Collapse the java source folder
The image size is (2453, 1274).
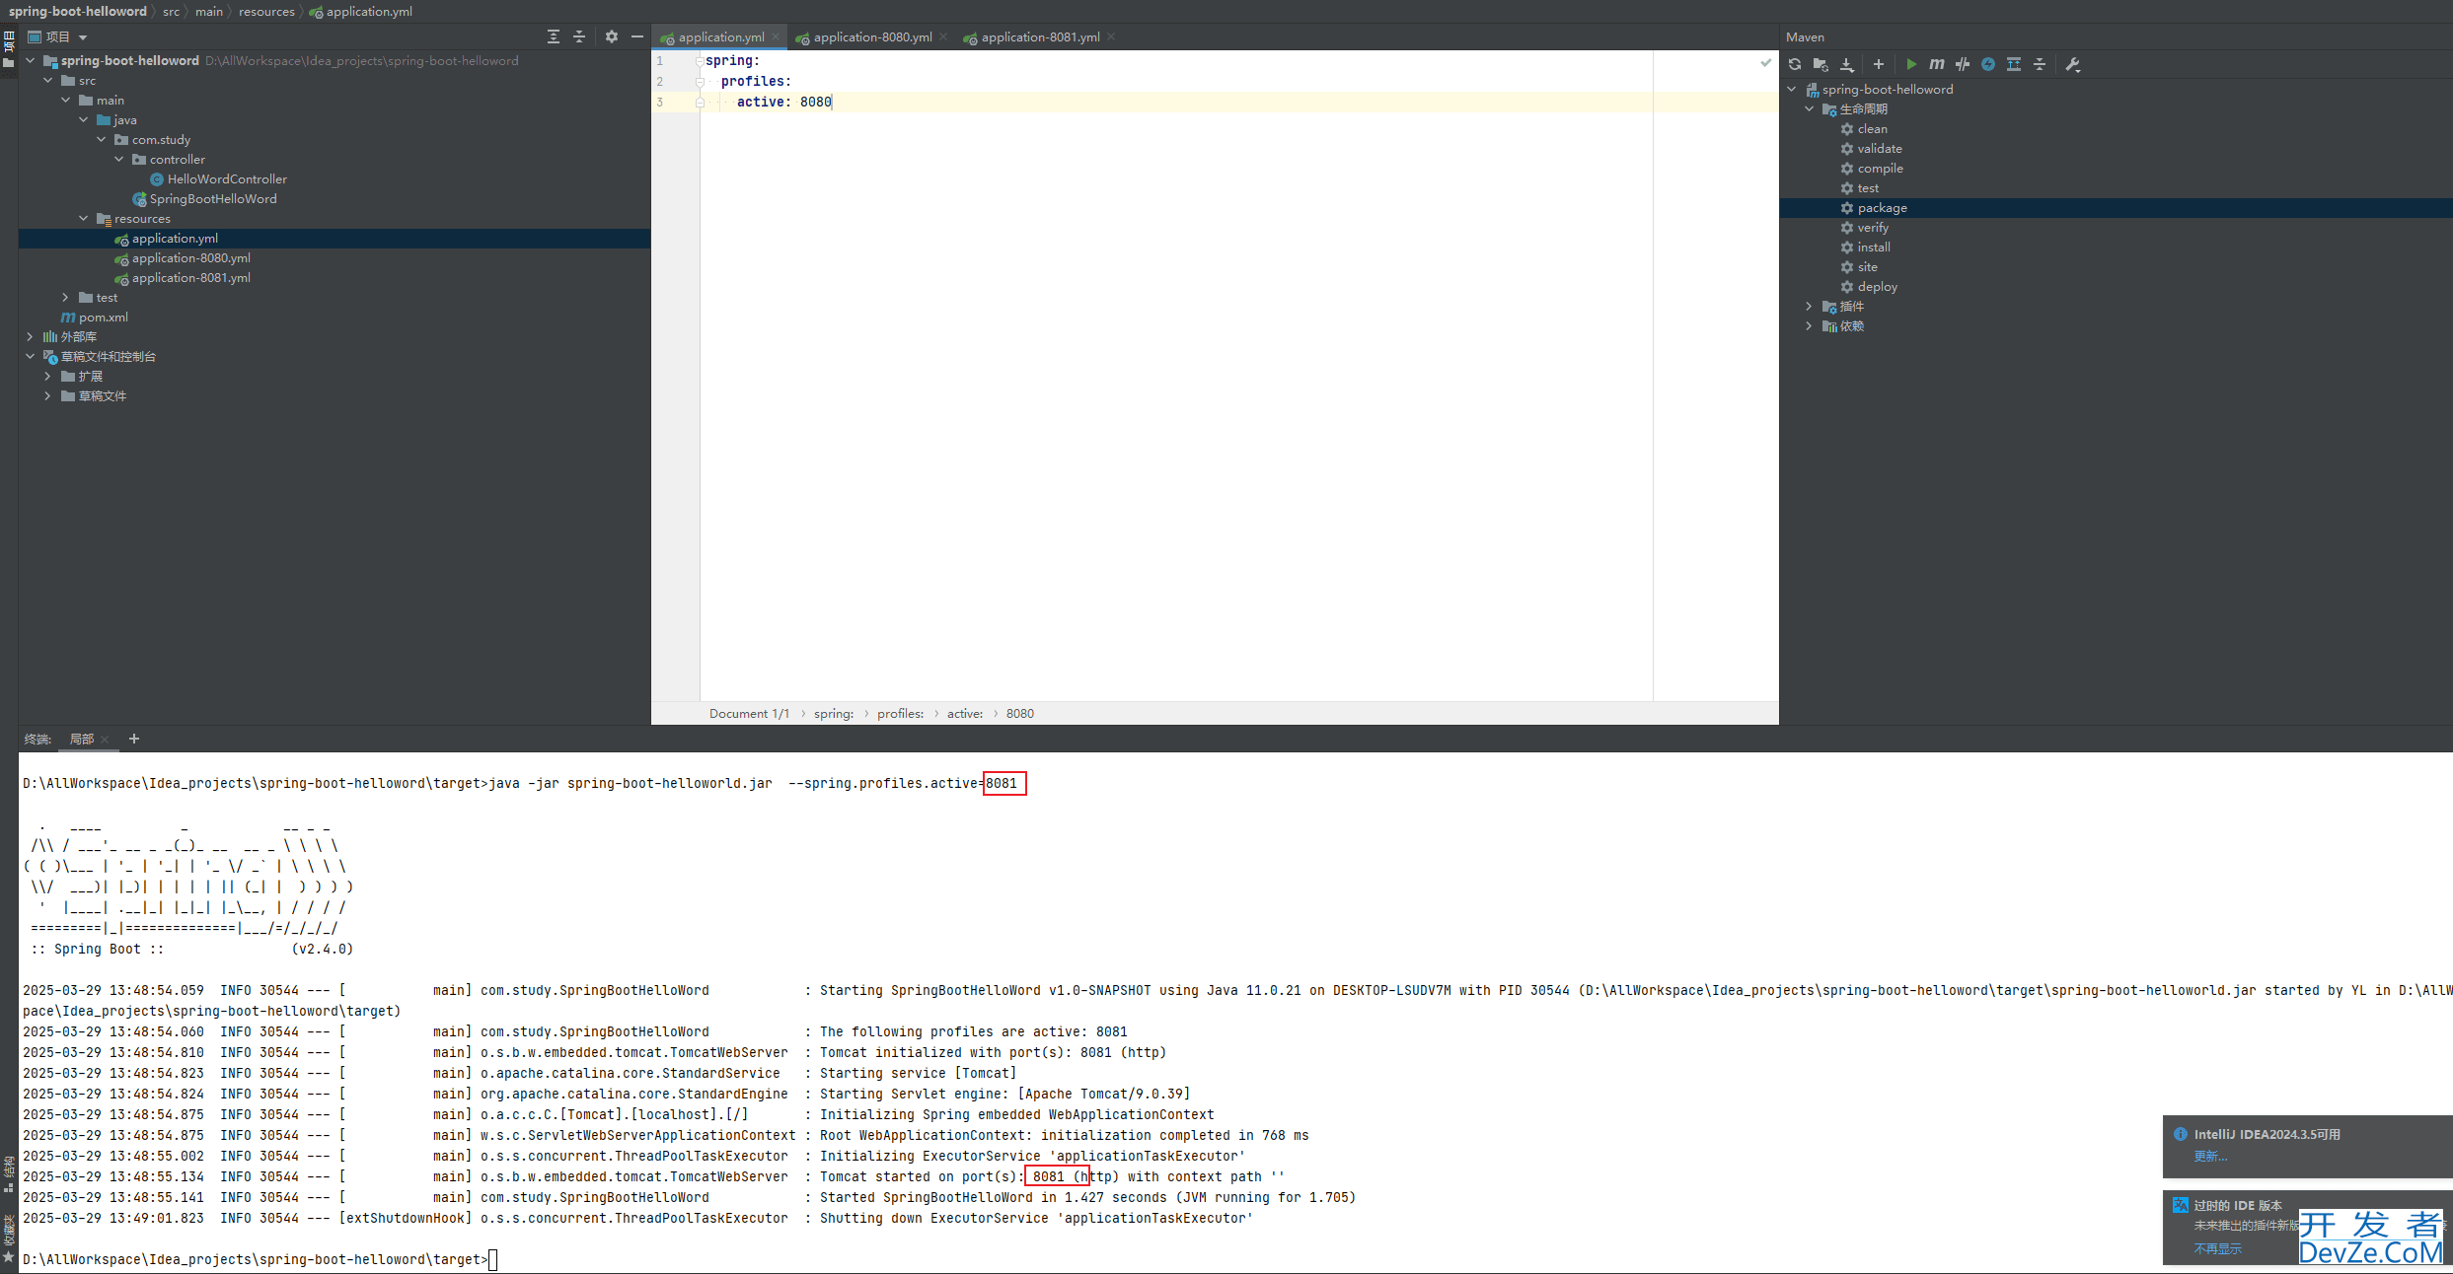pyautogui.click(x=84, y=119)
